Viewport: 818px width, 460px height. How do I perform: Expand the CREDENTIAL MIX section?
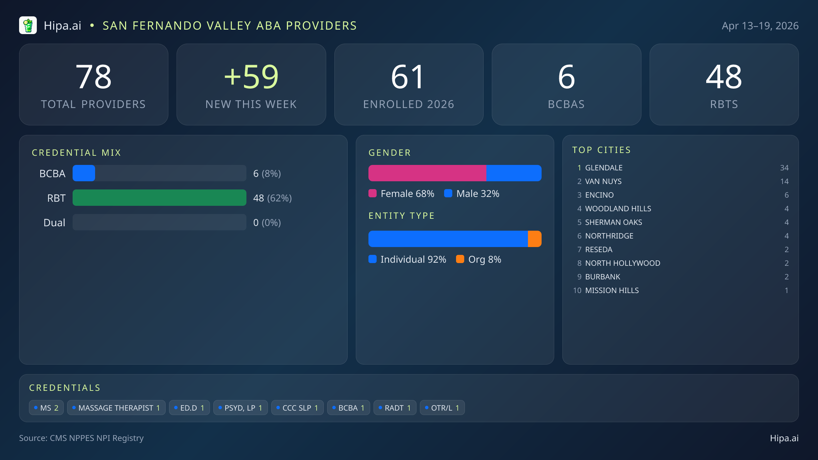(77, 152)
